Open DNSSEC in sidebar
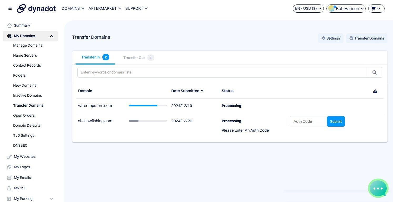 [20, 146]
